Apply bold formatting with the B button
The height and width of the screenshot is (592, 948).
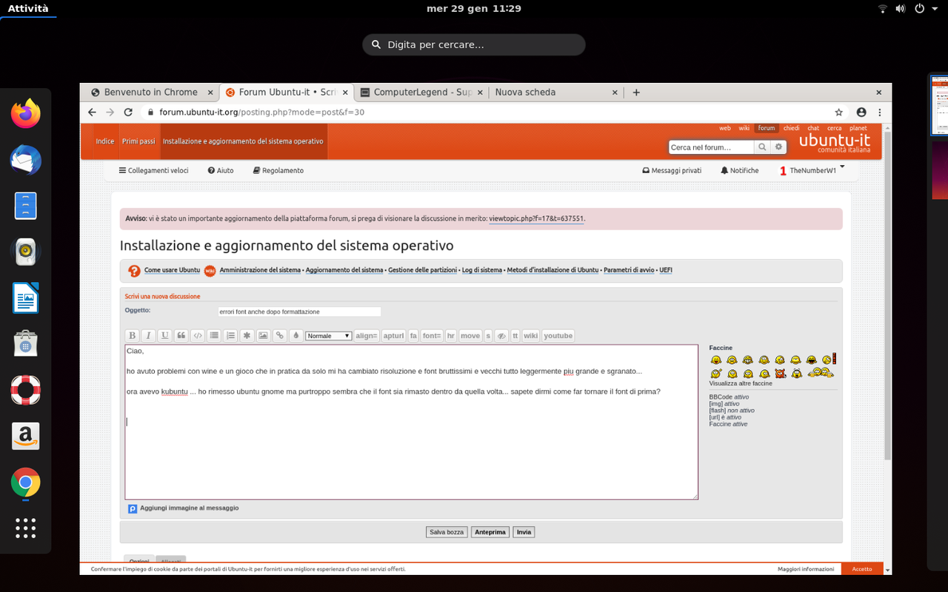(x=132, y=335)
